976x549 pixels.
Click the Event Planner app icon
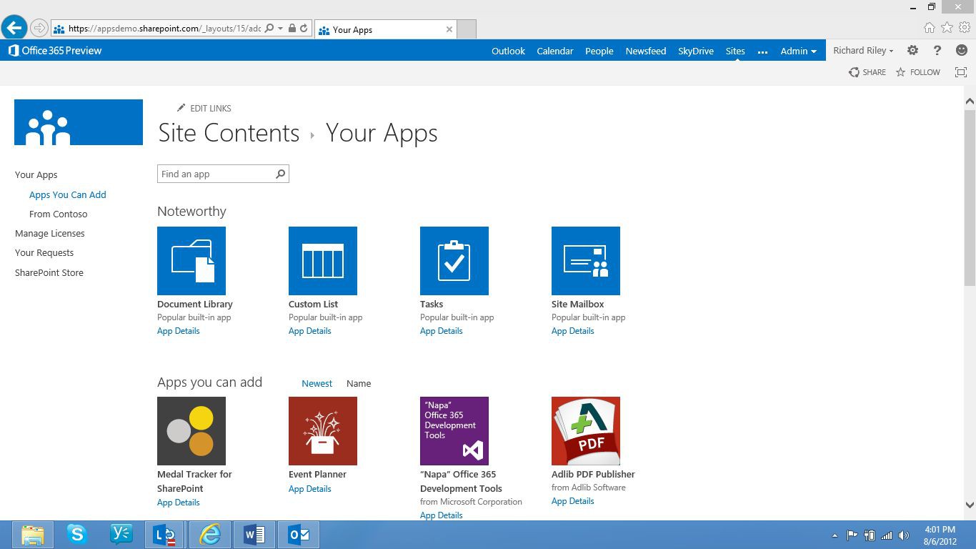pyautogui.click(x=323, y=431)
